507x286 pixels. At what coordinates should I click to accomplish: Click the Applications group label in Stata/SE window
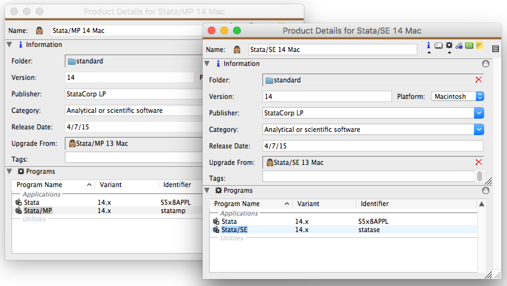(x=239, y=213)
